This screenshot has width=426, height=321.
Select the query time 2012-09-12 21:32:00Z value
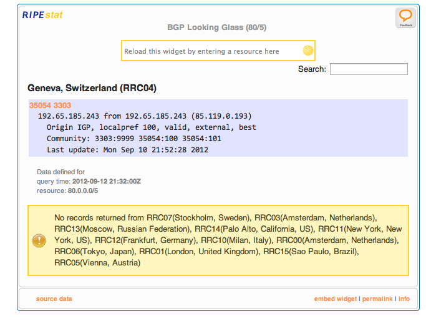click(107, 181)
